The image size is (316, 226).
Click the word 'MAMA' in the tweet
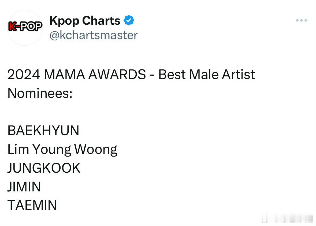pos(64,74)
